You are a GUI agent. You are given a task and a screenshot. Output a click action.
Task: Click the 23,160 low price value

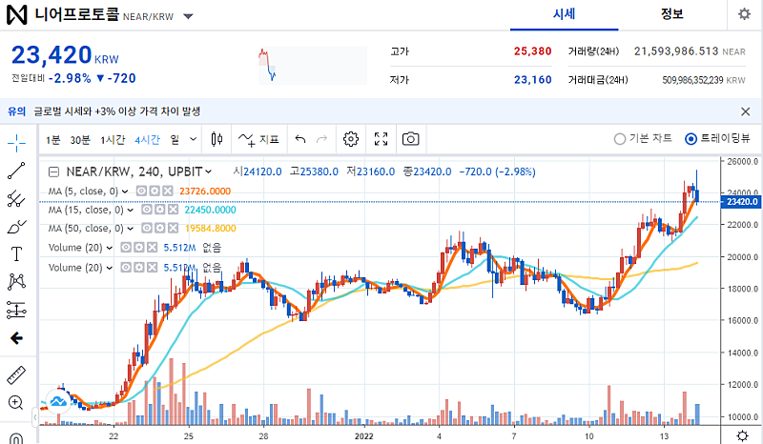click(533, 80)
